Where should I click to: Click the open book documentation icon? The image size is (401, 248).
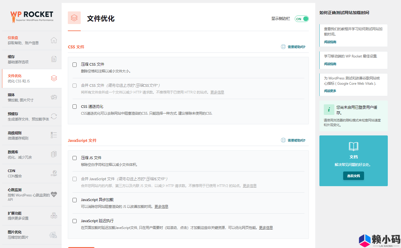353,146
